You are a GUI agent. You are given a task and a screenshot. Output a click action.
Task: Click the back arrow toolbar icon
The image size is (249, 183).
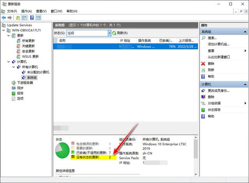[4, 18]
